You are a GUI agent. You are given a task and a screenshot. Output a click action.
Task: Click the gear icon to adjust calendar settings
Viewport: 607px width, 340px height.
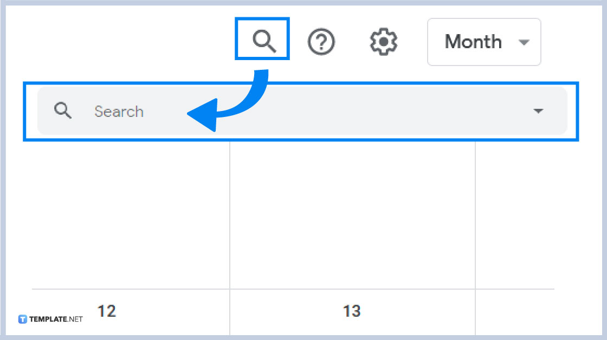click(383, 41)
